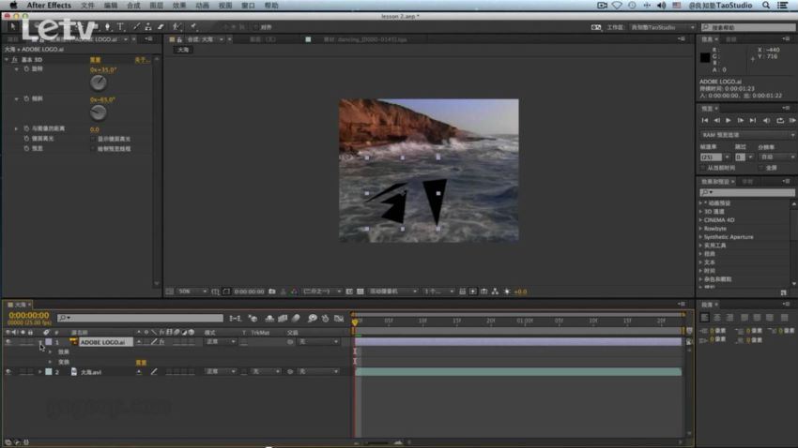Image resolution: width=798 pixels, height=448 pixels.
Task: Expand the 3D 通道 effects category
Action: click(700, 211)
